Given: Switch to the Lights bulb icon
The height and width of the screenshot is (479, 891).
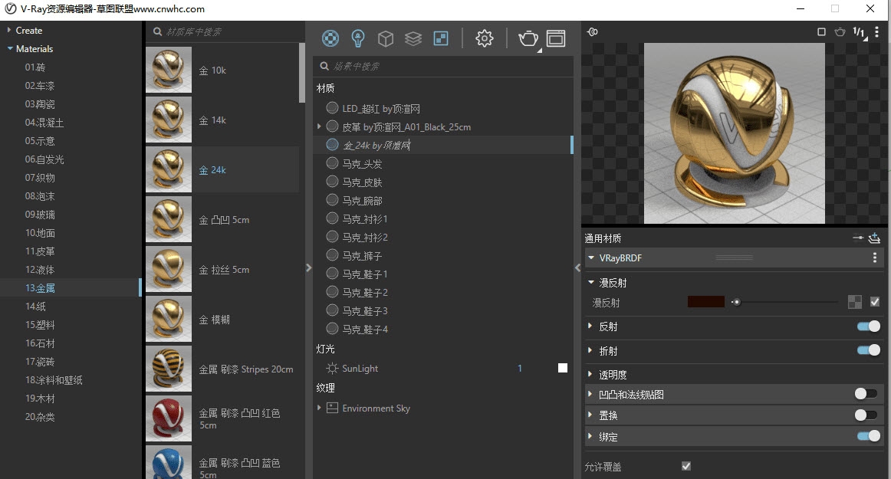Looking at the screenshot, I should click(357, 38).
